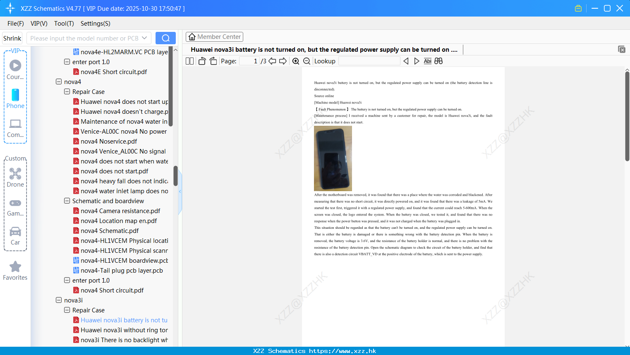Go to next page arrow

[x=283, y=61]
